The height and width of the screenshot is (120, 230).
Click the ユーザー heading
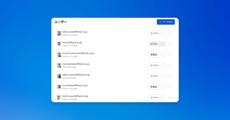[x=60, y=22]
